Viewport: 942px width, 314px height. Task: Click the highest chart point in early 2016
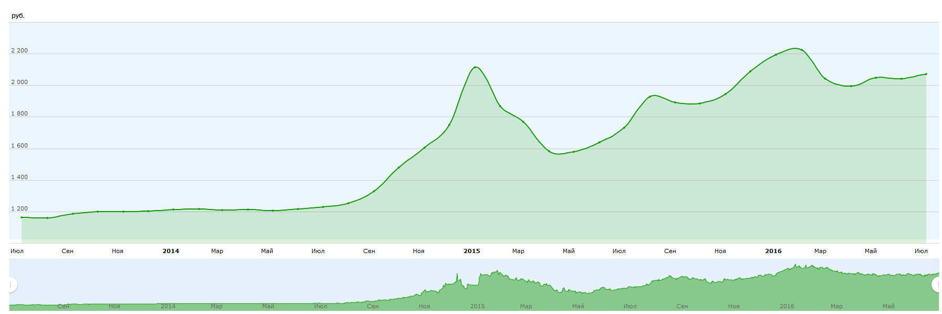(801, 50)
